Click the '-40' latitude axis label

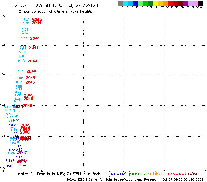(3, 168)
